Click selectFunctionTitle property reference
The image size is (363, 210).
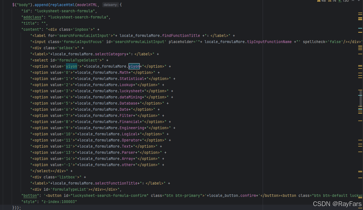pos(116,183)
